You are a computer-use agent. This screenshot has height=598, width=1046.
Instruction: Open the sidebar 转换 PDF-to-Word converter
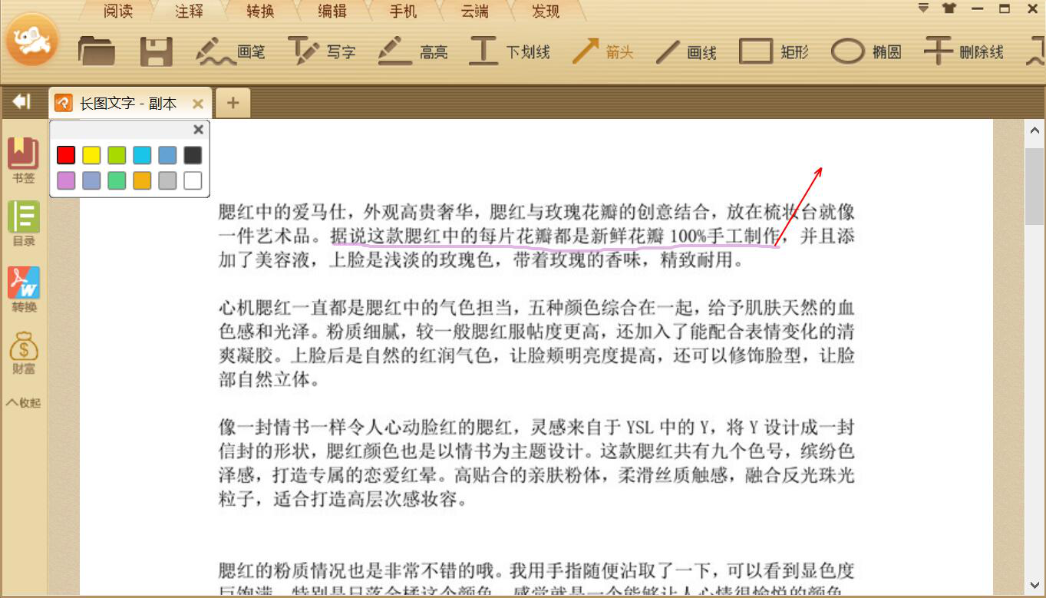tap(24, 289)
